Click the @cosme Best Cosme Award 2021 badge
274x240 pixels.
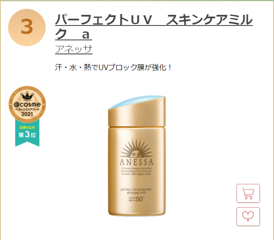click(27, 104)
